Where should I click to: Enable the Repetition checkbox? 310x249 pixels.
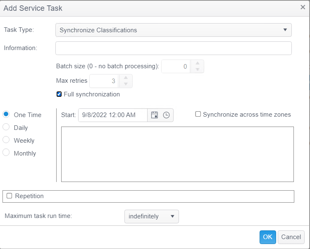coord(10,196)
